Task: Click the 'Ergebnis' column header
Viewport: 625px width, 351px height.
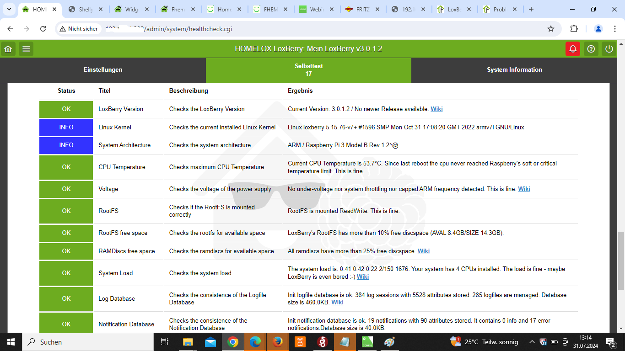Action: pyautogui.click(x=300, y=91)
